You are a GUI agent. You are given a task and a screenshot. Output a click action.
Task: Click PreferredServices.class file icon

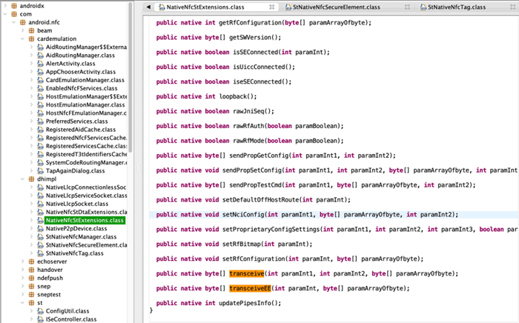(x=40, y=121)
